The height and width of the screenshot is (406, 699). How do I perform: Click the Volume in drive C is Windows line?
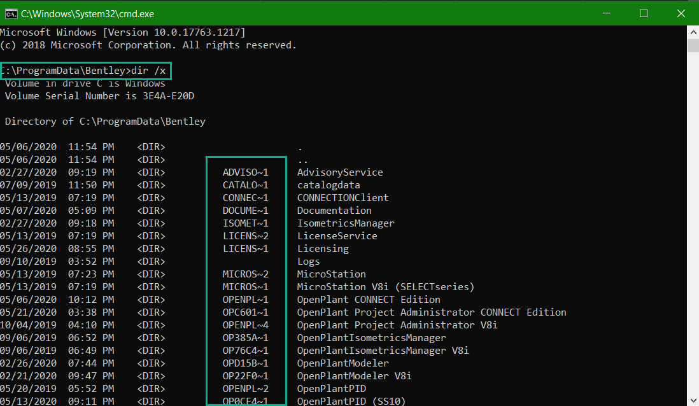(85, 83)
